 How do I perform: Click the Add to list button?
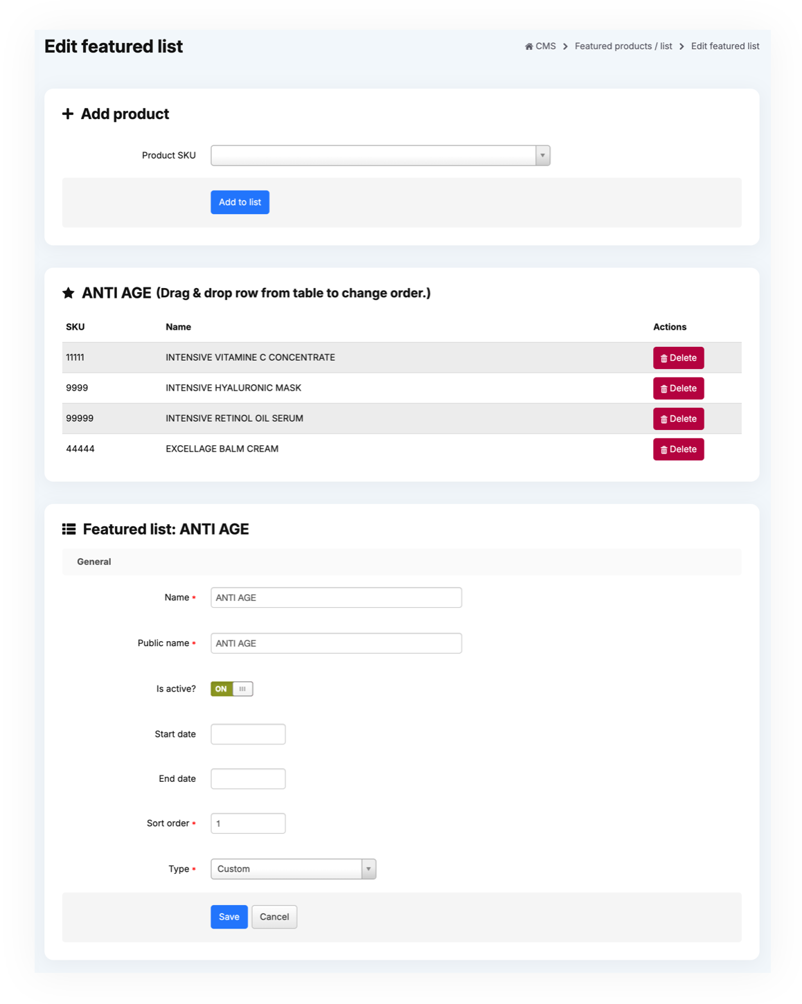(240, 202)
